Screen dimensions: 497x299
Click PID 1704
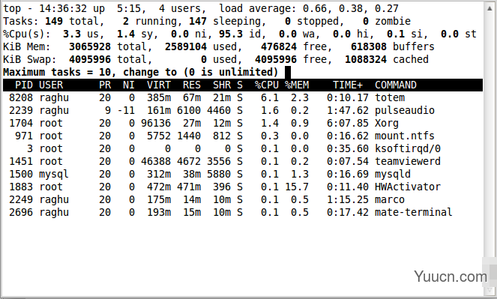click(x=21, y=123)
